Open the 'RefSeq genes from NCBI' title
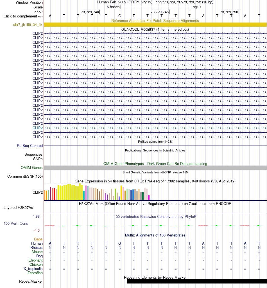Image resolution: width=267 pixels, height=288 pixels. pos(155,142)
